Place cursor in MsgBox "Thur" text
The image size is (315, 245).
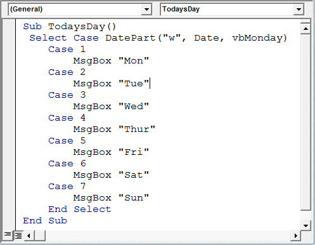[114, 129]
